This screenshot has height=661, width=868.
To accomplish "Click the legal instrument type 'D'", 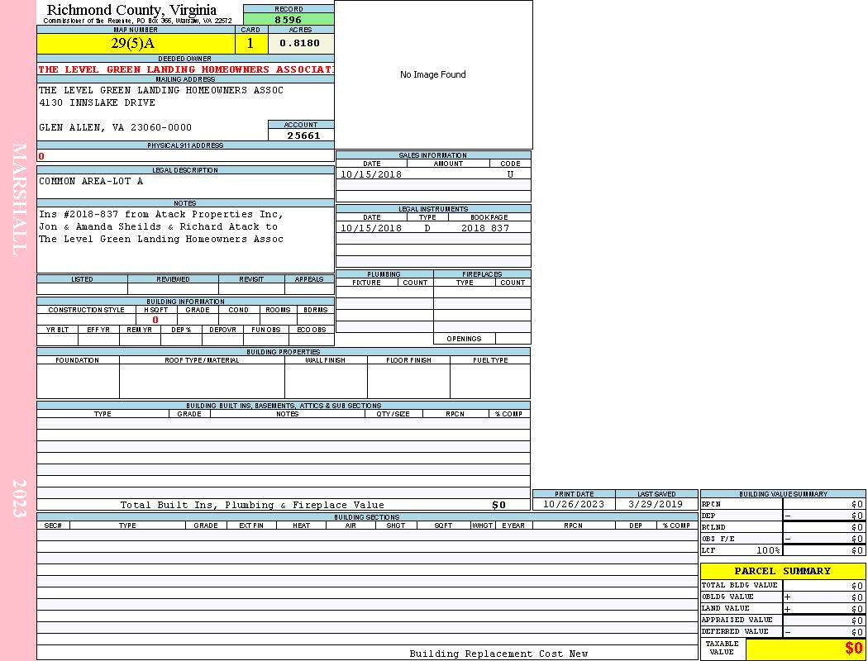I will [x=427, y=228].
